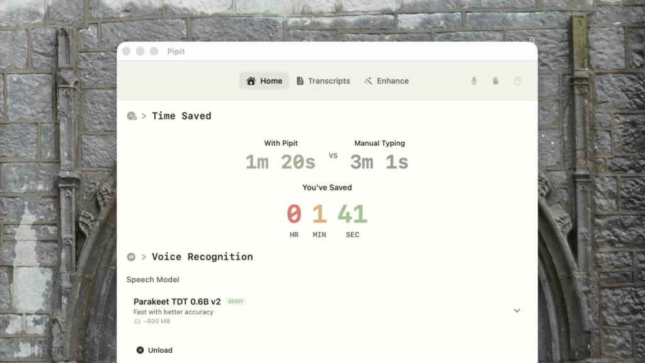
Task: Click the X circle icon next to Unload
Action: (x=139, y=350)
